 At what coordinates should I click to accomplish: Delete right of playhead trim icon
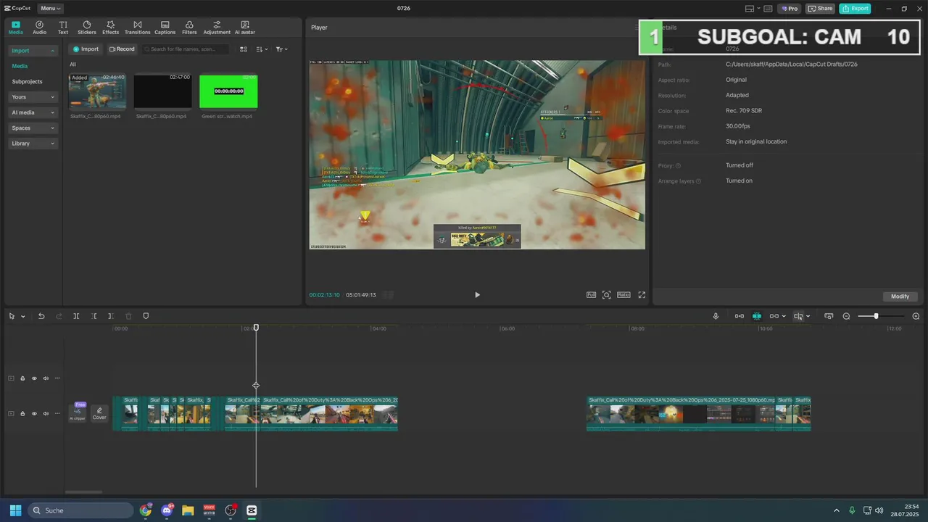110,316
